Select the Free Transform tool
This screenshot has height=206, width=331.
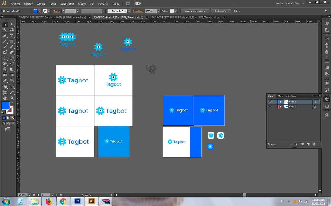[12, 64]
